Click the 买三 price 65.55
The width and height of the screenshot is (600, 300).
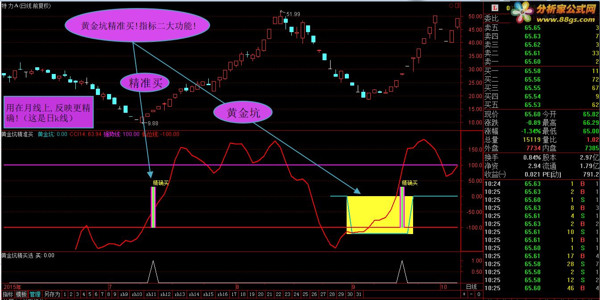tap(532, 88)
